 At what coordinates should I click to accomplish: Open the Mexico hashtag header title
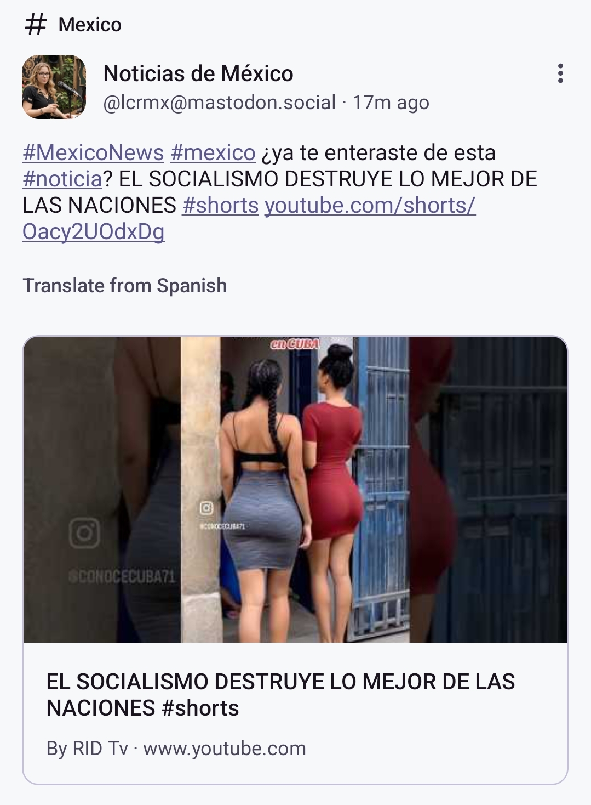point(90,25)
